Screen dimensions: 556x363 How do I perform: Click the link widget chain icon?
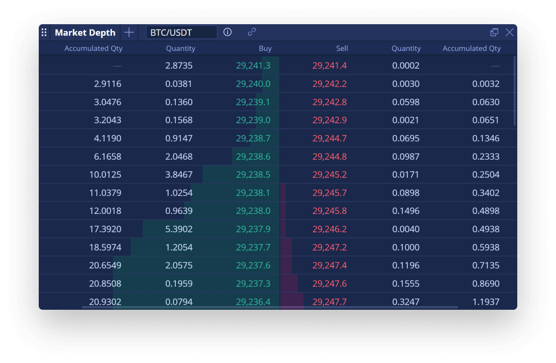click(252, 32)
